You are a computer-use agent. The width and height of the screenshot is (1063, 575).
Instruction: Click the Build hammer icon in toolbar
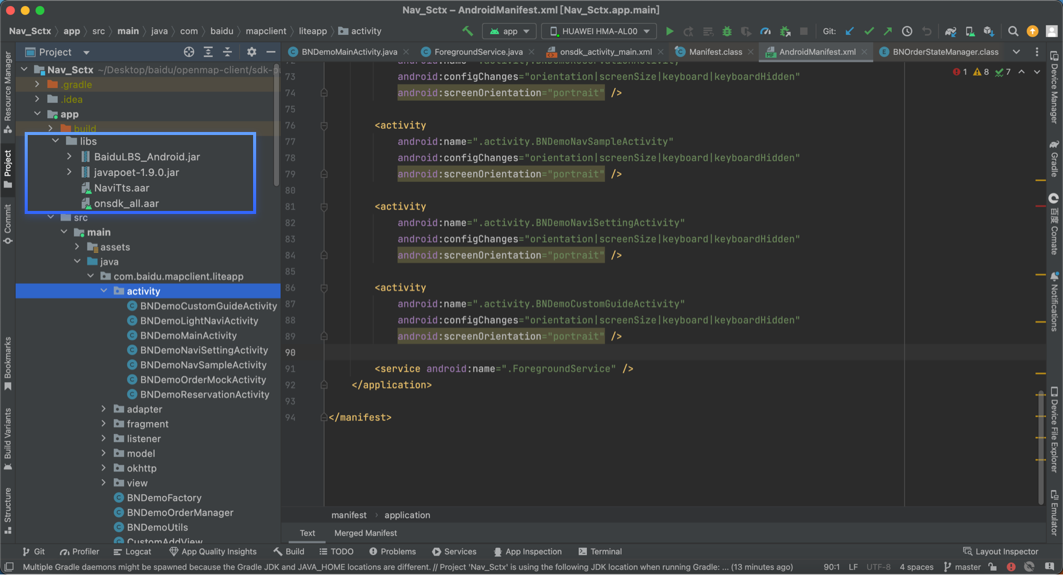pyautogui.click(x=468, y=31)
